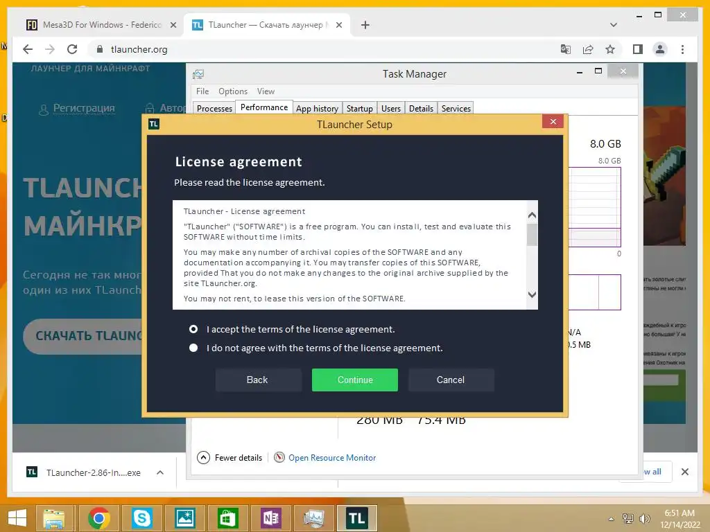
Task: Click the Back button in TLauncher Setup
Action: point(258,380)
